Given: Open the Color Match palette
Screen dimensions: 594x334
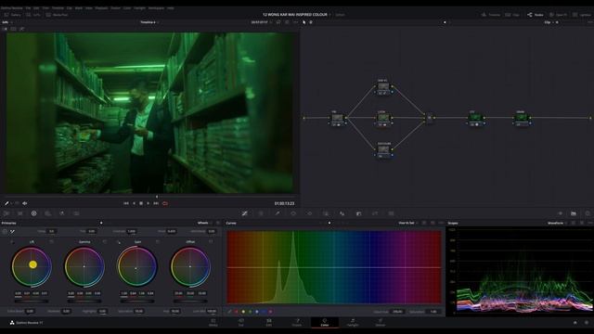Looking at the screenshot, I should (20, 213).
